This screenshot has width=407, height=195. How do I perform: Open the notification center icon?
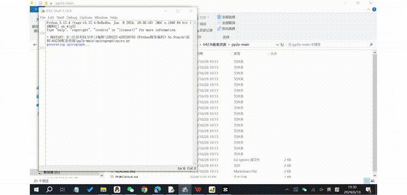(368, 190)
